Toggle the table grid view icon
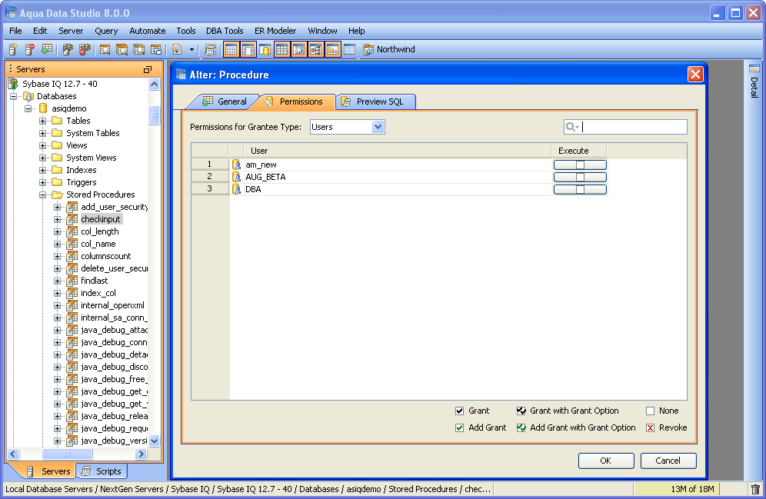 pyautogui.click(x=281, y=49)
